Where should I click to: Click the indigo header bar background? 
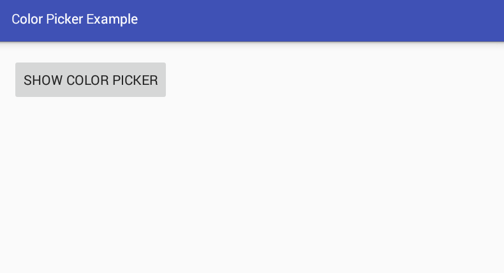(322, 20)
